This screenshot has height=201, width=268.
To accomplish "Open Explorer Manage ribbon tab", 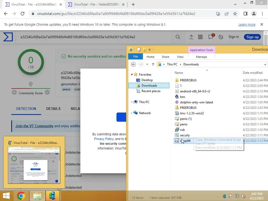I will pyautogui.click(x=202, y=57).
